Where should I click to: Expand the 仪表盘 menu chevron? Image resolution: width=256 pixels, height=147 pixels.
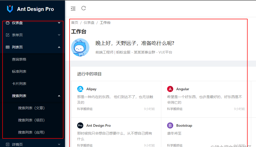(59, 23)
